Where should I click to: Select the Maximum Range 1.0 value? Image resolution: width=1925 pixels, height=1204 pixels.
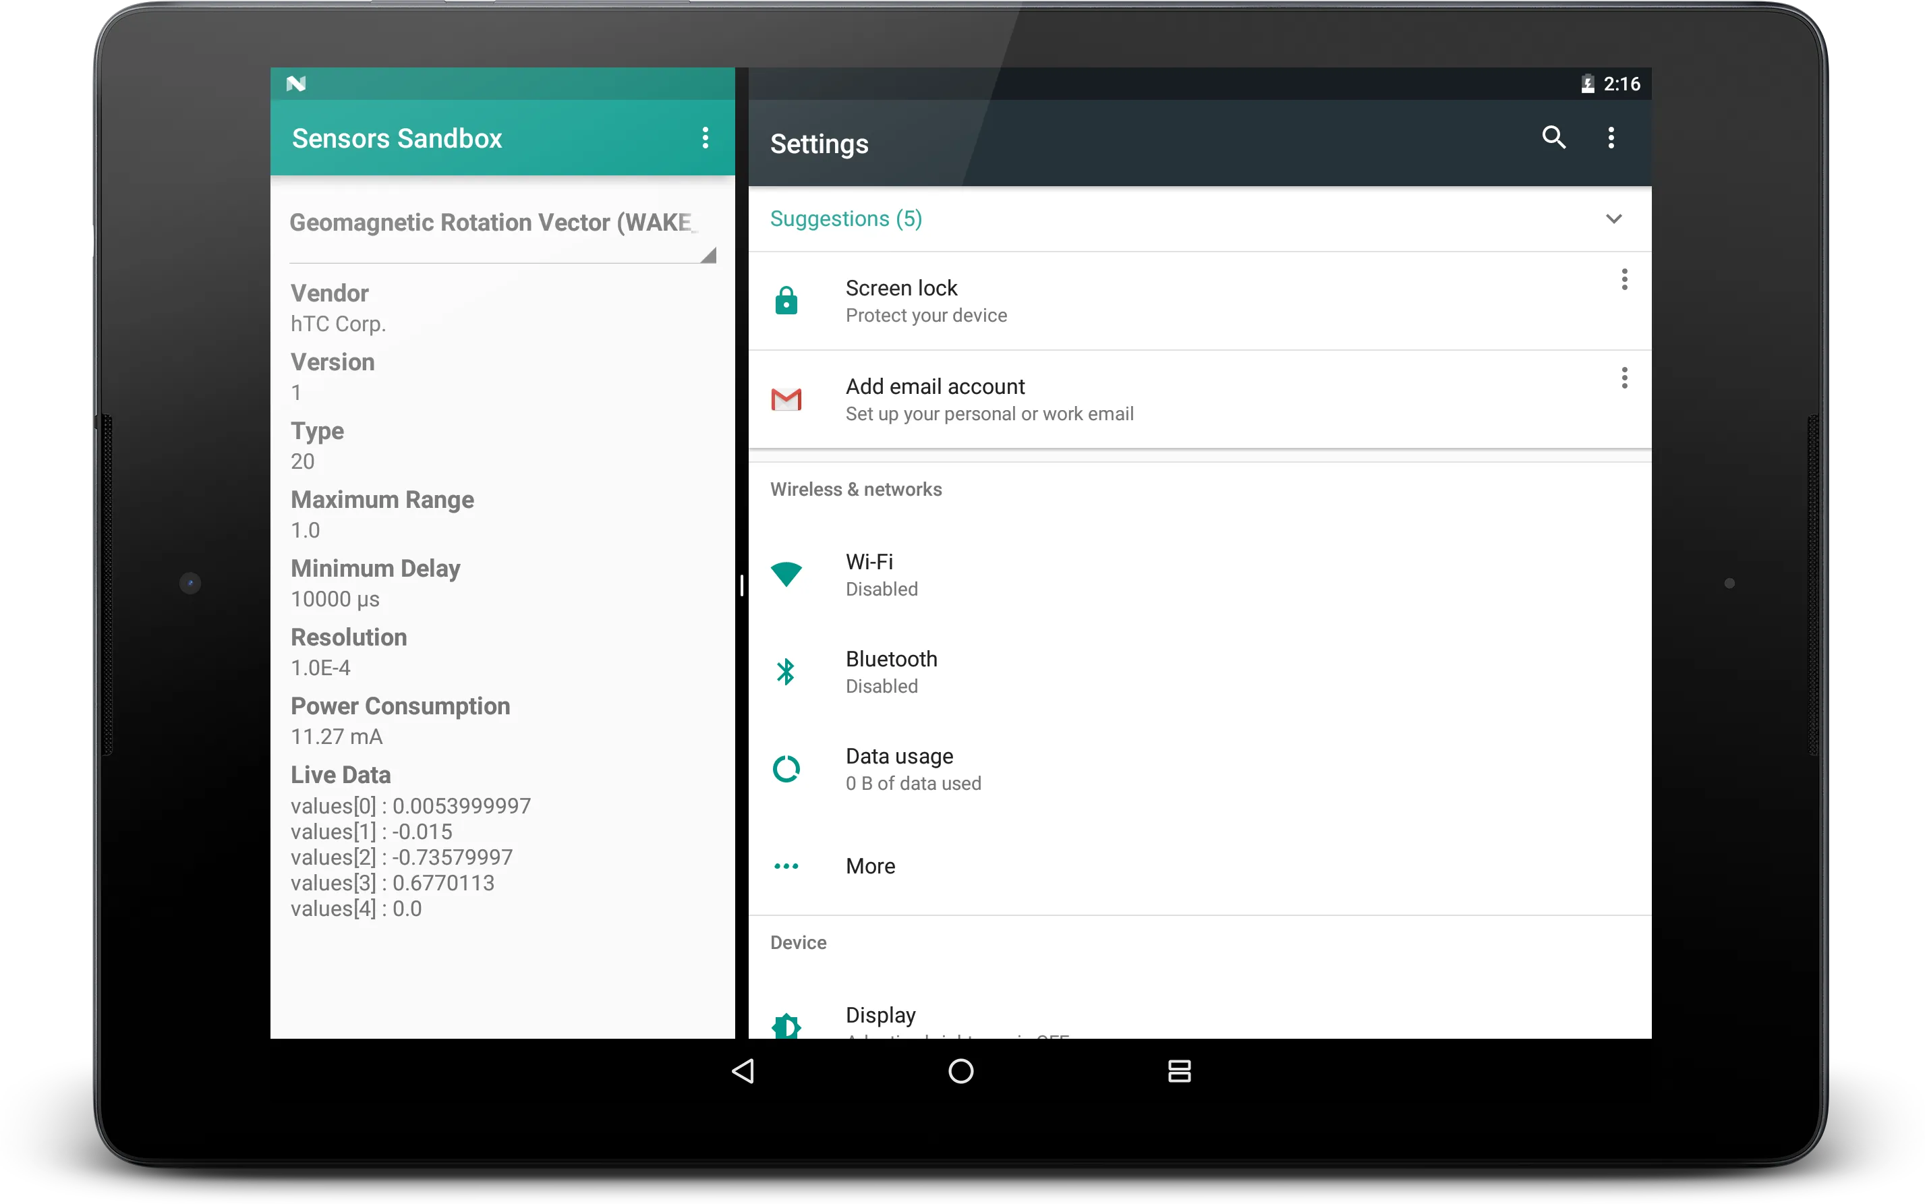pos(305,530)
